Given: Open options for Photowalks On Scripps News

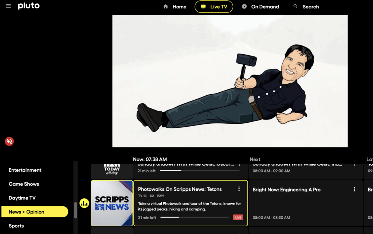Looking at the screenshot, I should pyautogui.click(x=239, y=189).
